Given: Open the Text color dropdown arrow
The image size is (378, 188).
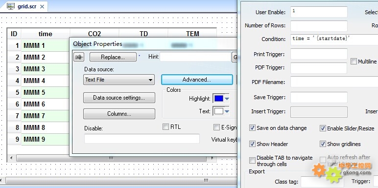Looking at the screenshot, I should (x=227, y=111).
